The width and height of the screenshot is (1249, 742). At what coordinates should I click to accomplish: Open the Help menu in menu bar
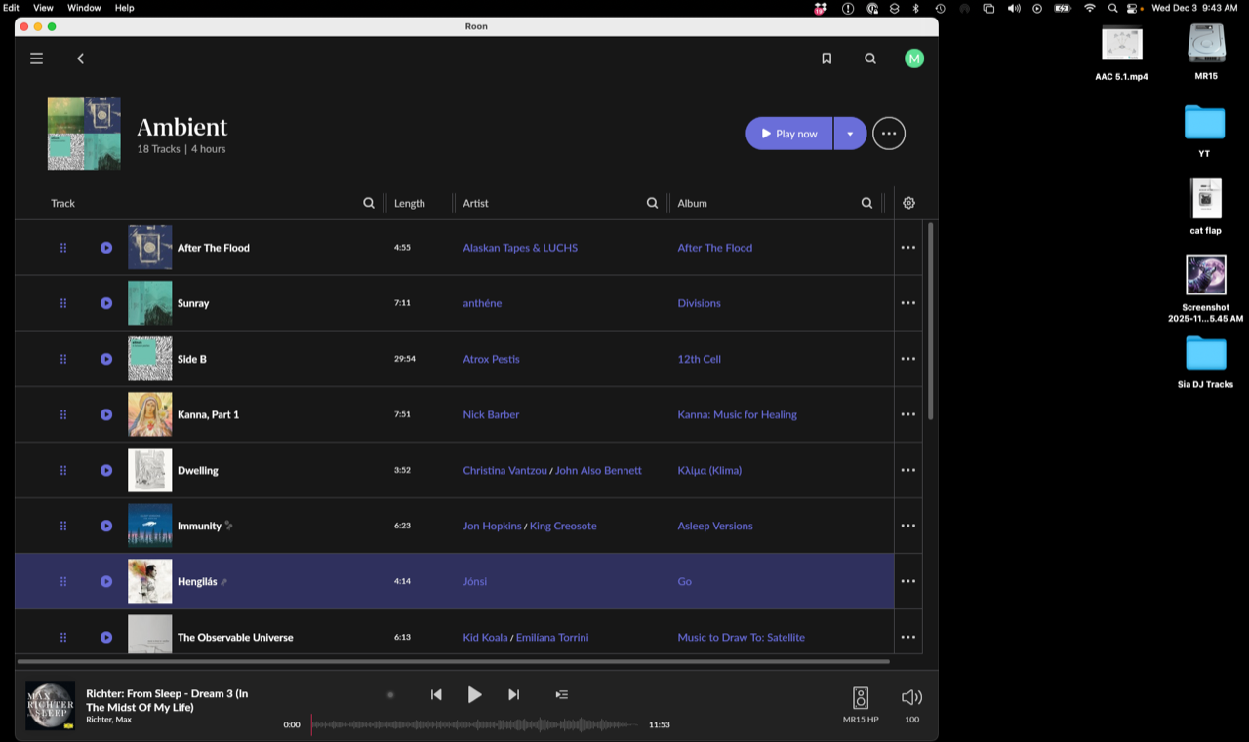click(x=125, y=8)
